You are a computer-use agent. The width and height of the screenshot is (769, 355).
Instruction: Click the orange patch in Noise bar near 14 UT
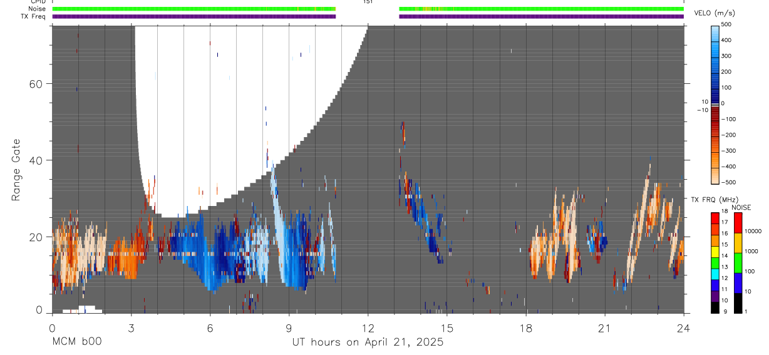coord(431,9)
